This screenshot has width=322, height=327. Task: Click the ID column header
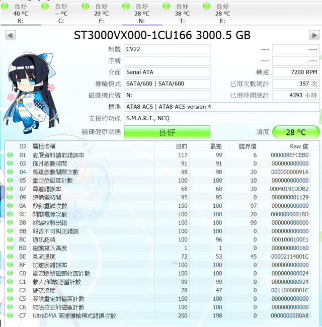pos(23,146)
